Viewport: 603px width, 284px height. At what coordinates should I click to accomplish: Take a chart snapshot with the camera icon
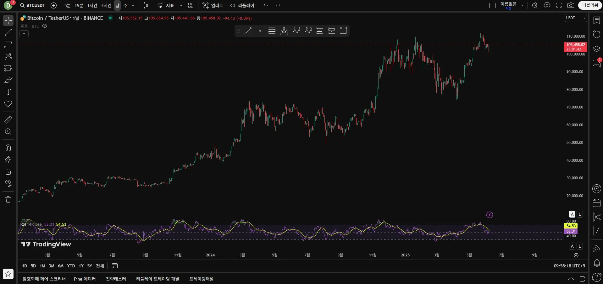571,5
